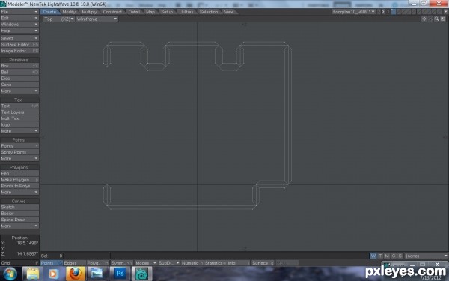Image resolution: width=449 pixels, height=281 pixels.
Task: Click the Multi Text button
Action: click(19, 118)
